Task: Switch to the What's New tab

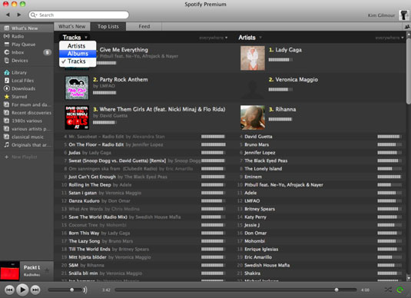Action: coord(71,26)
